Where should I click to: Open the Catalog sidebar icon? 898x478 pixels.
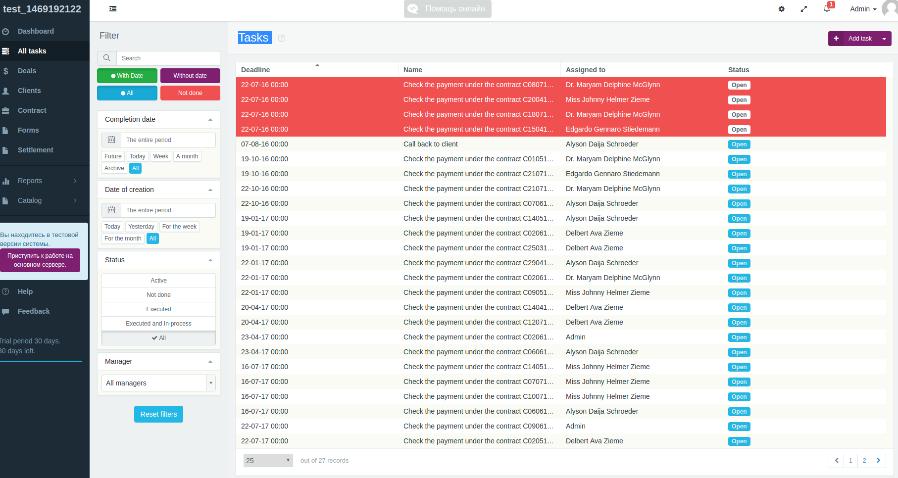[x=6, y=200]
